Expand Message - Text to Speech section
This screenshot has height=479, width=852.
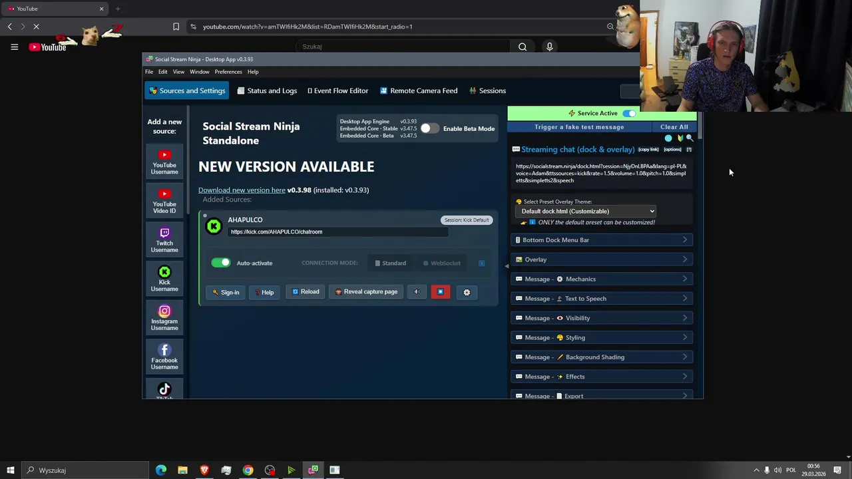point(602,299)
